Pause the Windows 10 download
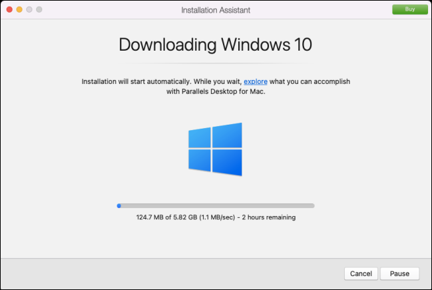Viewport: 432px width, 290px height. tap(399, 273)
